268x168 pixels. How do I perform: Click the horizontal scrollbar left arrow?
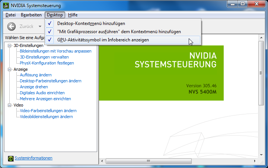(x=102, y=161)
